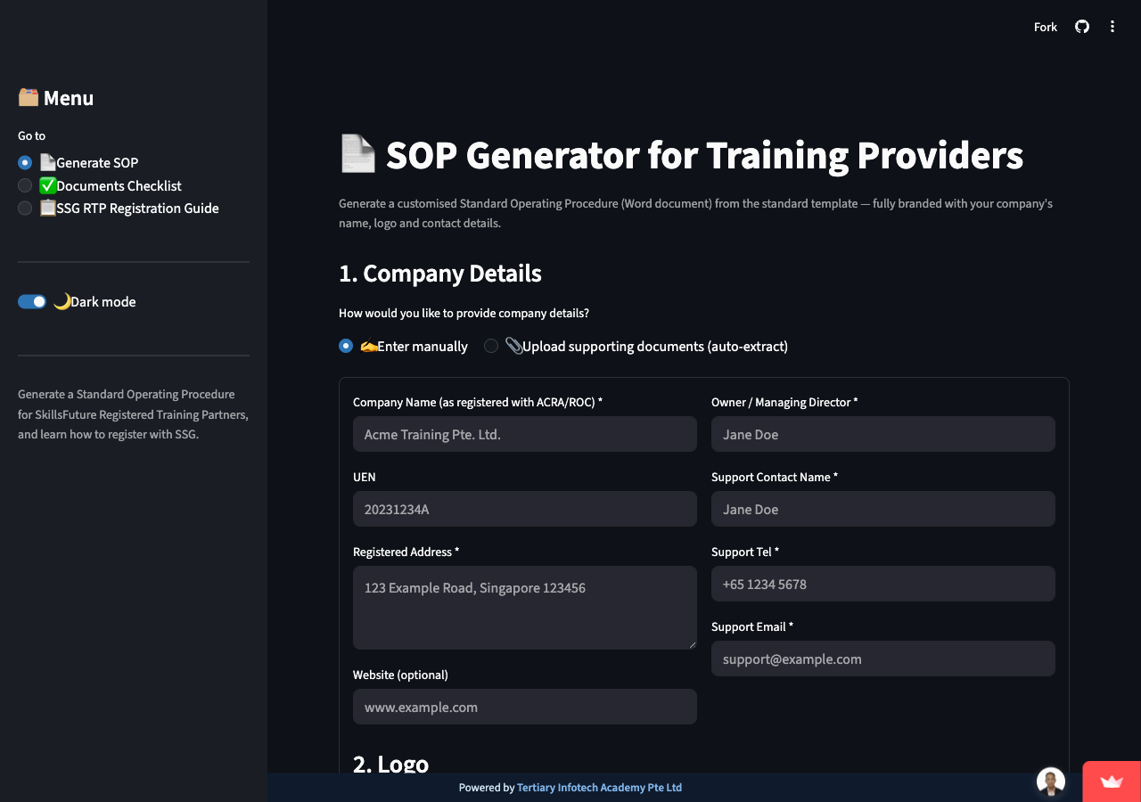
Task: Click the Fork button
Action: coord(1046,27)
